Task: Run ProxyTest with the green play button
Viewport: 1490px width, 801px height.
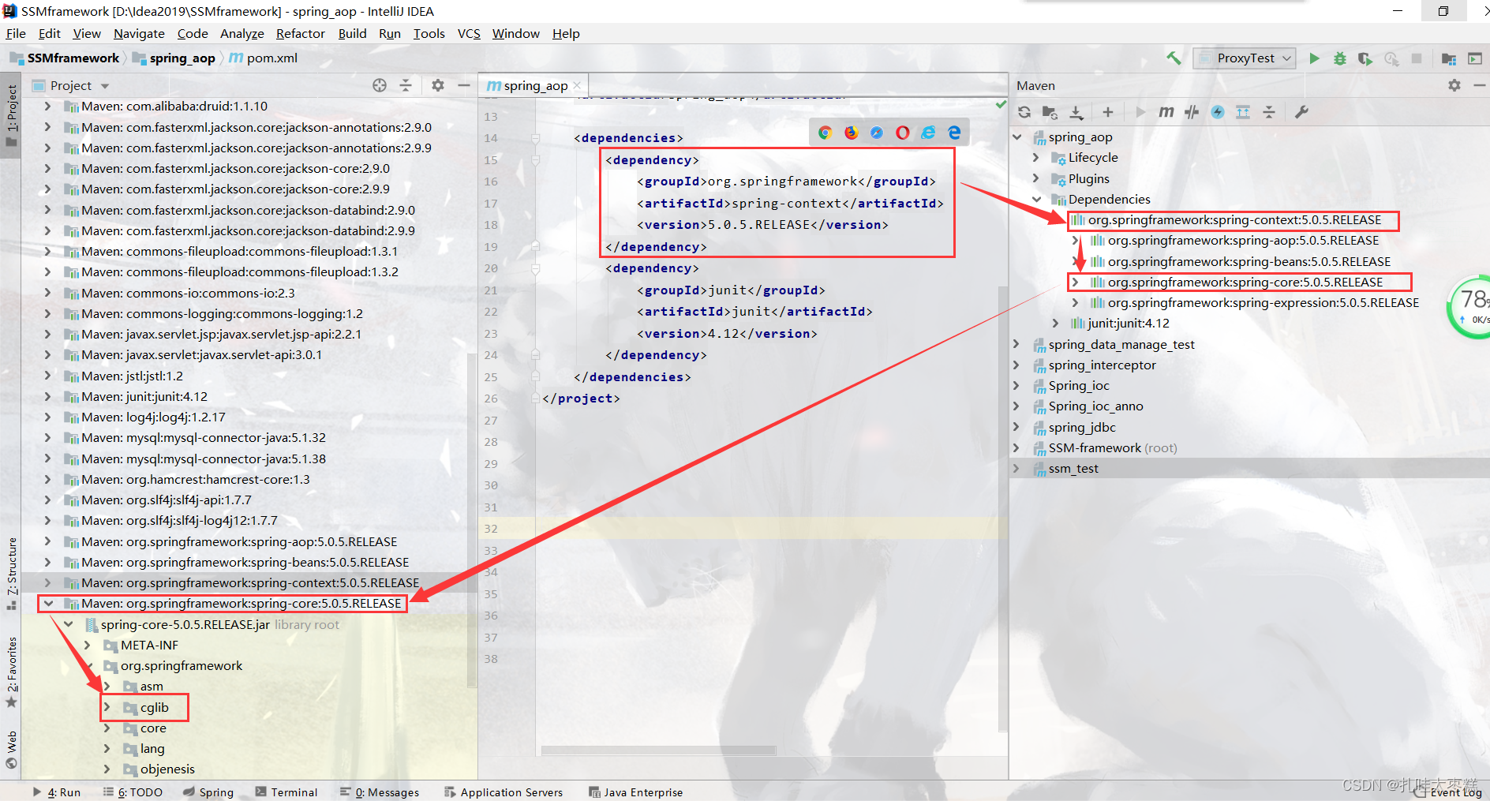Action: click(1314, 58)
